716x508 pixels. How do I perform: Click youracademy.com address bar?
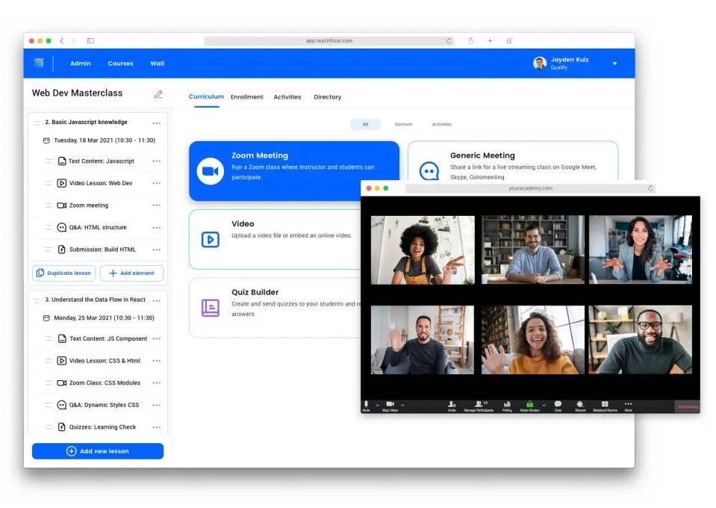[x=530, y=188]
